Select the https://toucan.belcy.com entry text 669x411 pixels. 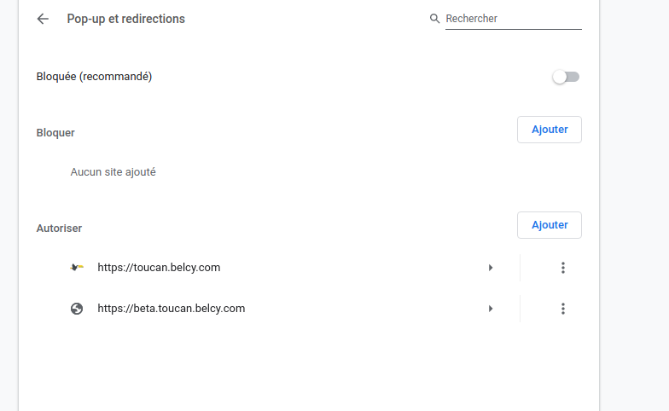[159, 268]
